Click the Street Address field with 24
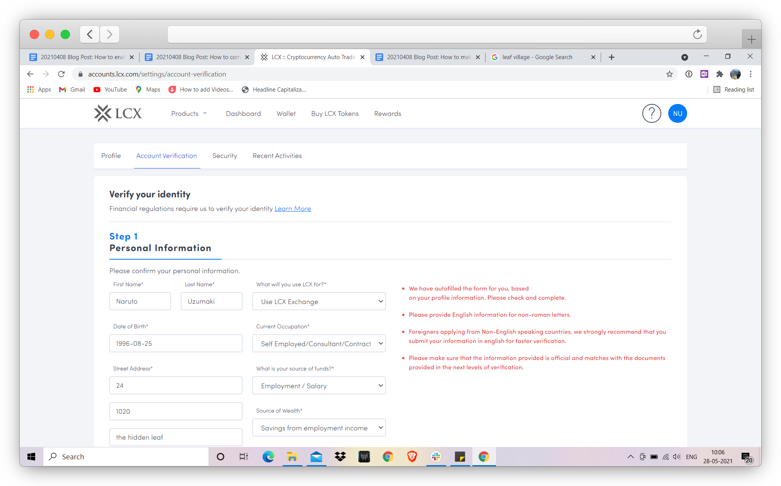 click(176, 386)
